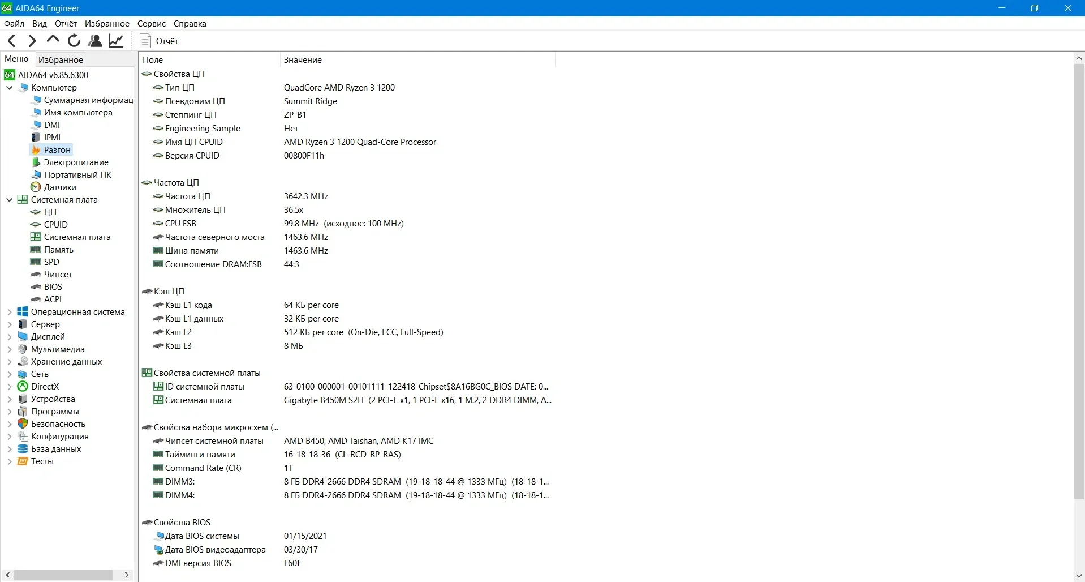Click the Windows logo icon for Операционная система
The height and width of the screenshot is (582, 1085).
[23, 312]
